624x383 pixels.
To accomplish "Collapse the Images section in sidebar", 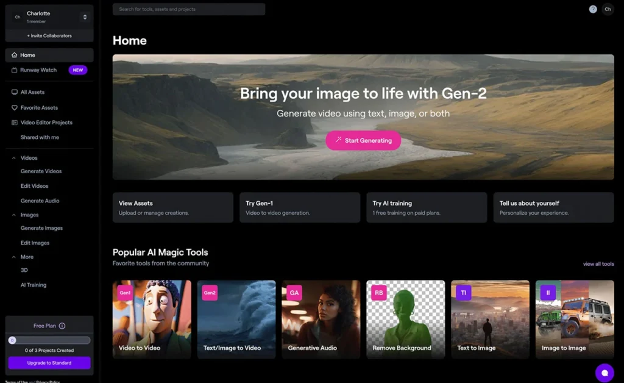I will [15, 215].
